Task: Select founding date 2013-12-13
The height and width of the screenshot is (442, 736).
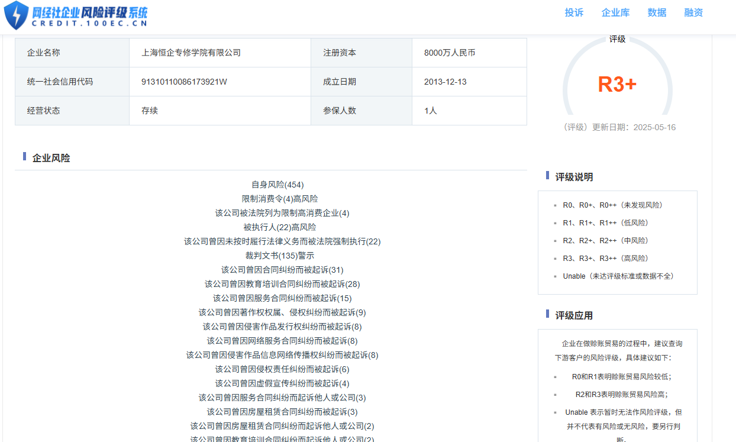Action: coord(446,82)
